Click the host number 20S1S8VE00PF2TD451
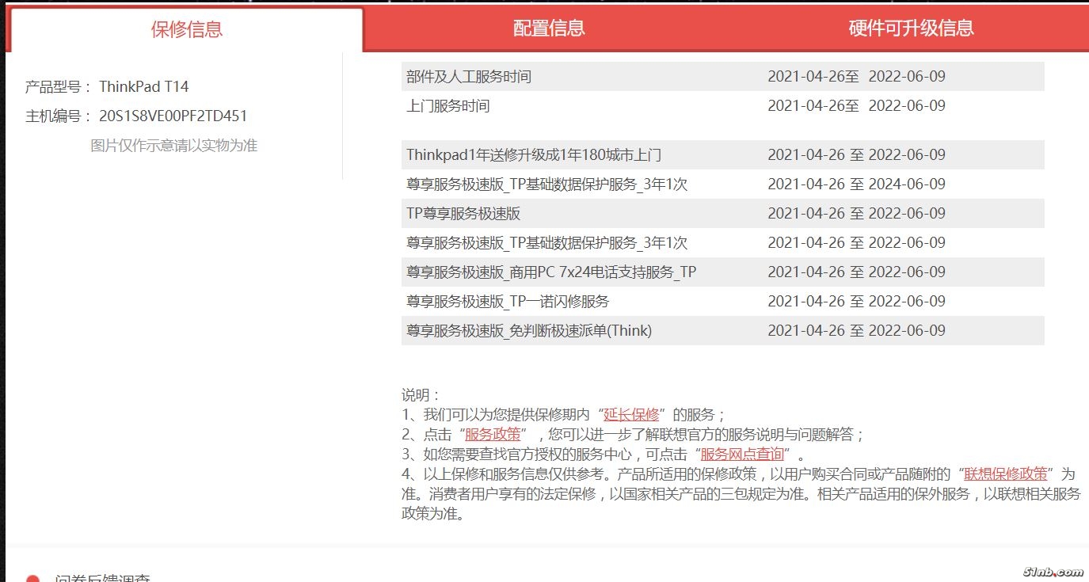This screenshot has height=582, width=1089. (173, 116)
